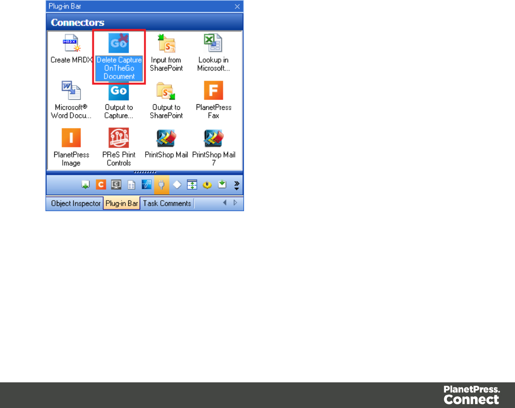Image resolution: width=515 pixels, height=408 pixels.
Task: Select the PrintShop Mail 7 plug-in
Action: (x=213, y=148)
